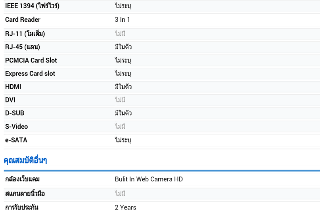This screenshot has height=211, width=320.
Task: Select the PCMCIA Card Slot label
Action: point(31,61)
